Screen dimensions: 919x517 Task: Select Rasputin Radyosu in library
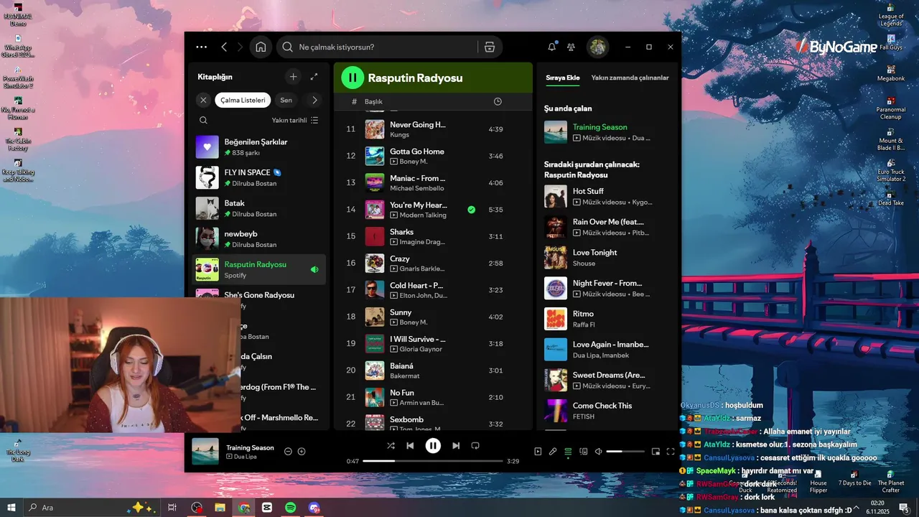point(260,269)
